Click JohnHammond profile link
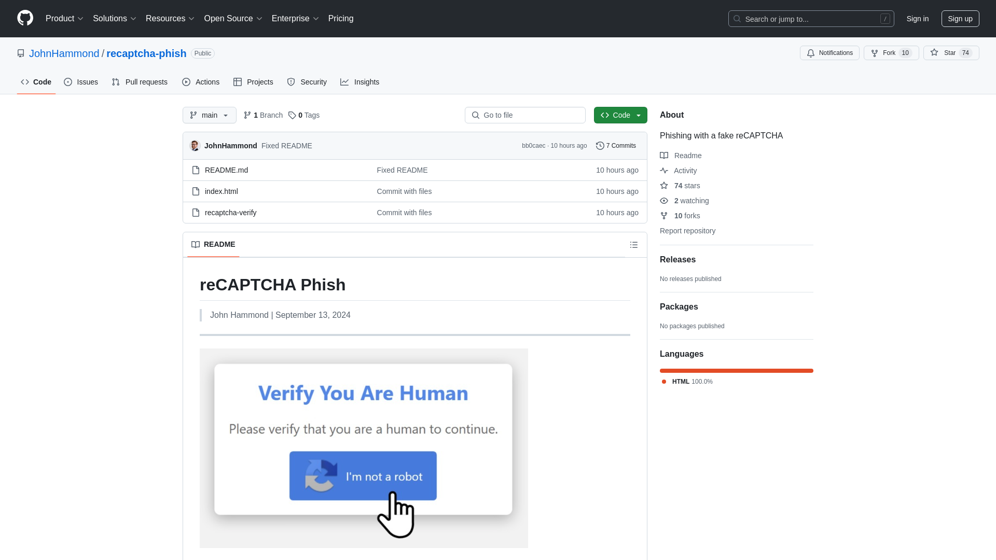Image resolution: width=996 pixels, height=560 pixels. (64, 53)
